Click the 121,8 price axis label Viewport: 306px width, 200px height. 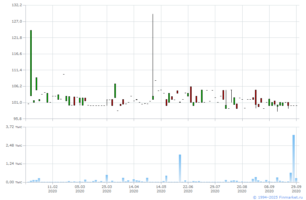(x=17, y=37)
